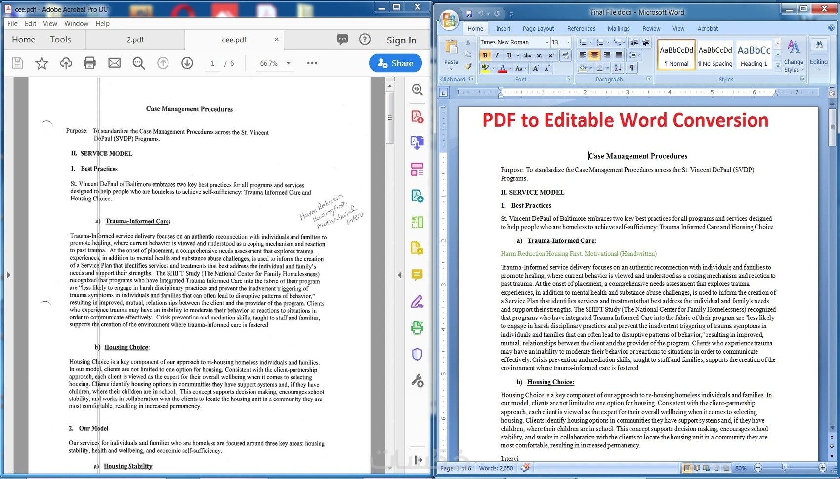Align text left in Word
The height and width of the screenshot is (479, 840).
coord(583,55)
